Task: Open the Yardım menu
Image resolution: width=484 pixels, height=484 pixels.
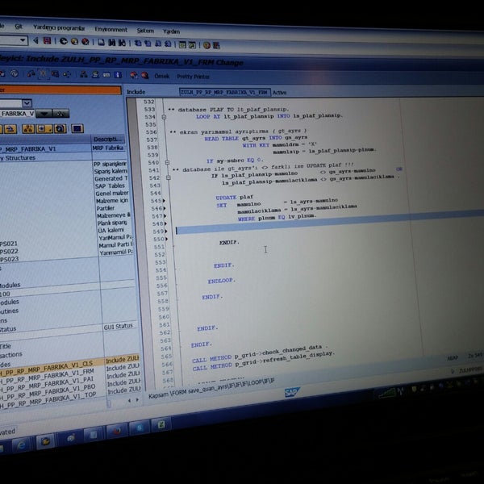Action: (171, 31)
